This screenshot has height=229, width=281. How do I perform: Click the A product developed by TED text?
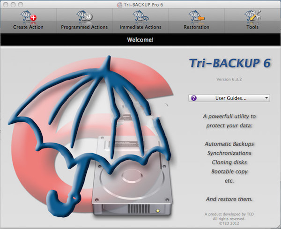click(x=229, y=214)
